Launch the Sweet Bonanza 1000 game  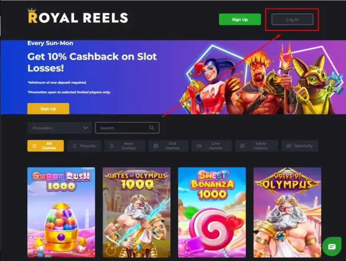[212, 213]
